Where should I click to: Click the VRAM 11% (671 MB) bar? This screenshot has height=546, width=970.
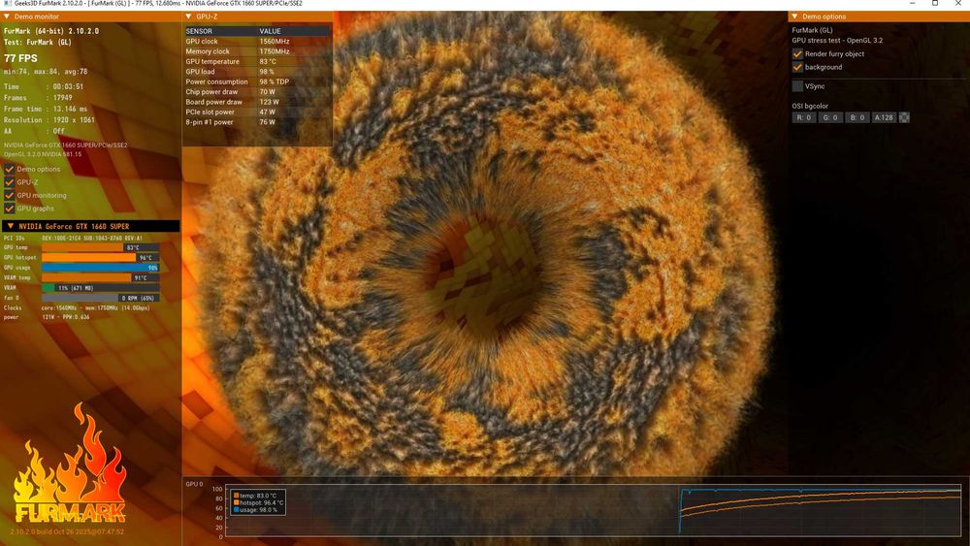point(100,287)
